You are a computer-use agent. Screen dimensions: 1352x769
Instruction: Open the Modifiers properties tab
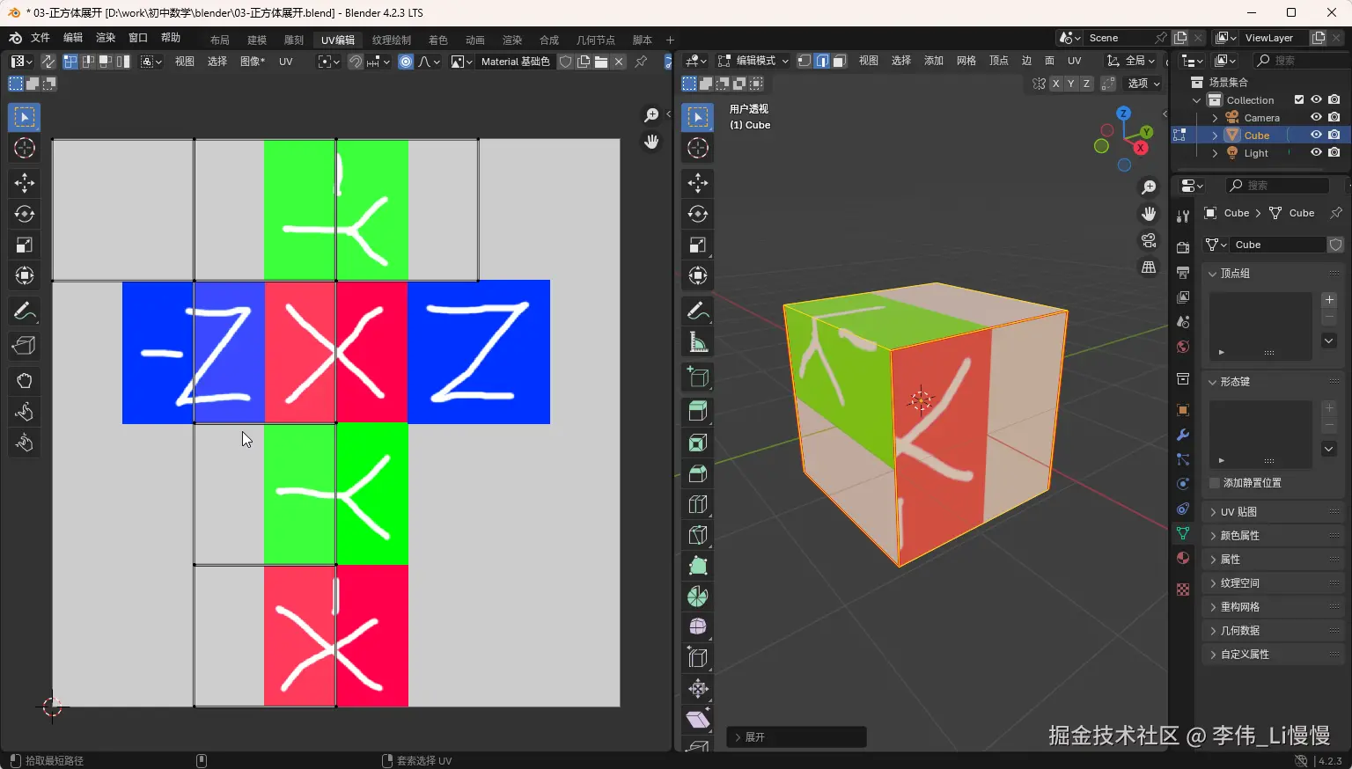(1183, 435)
